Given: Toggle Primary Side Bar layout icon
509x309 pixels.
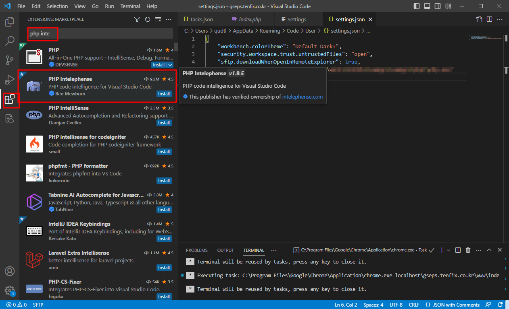Looking at the screenshot, I should click(417, 6).
